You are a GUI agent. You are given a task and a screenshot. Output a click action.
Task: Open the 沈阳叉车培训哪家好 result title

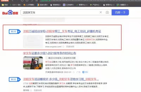click(x=61, y=79)
